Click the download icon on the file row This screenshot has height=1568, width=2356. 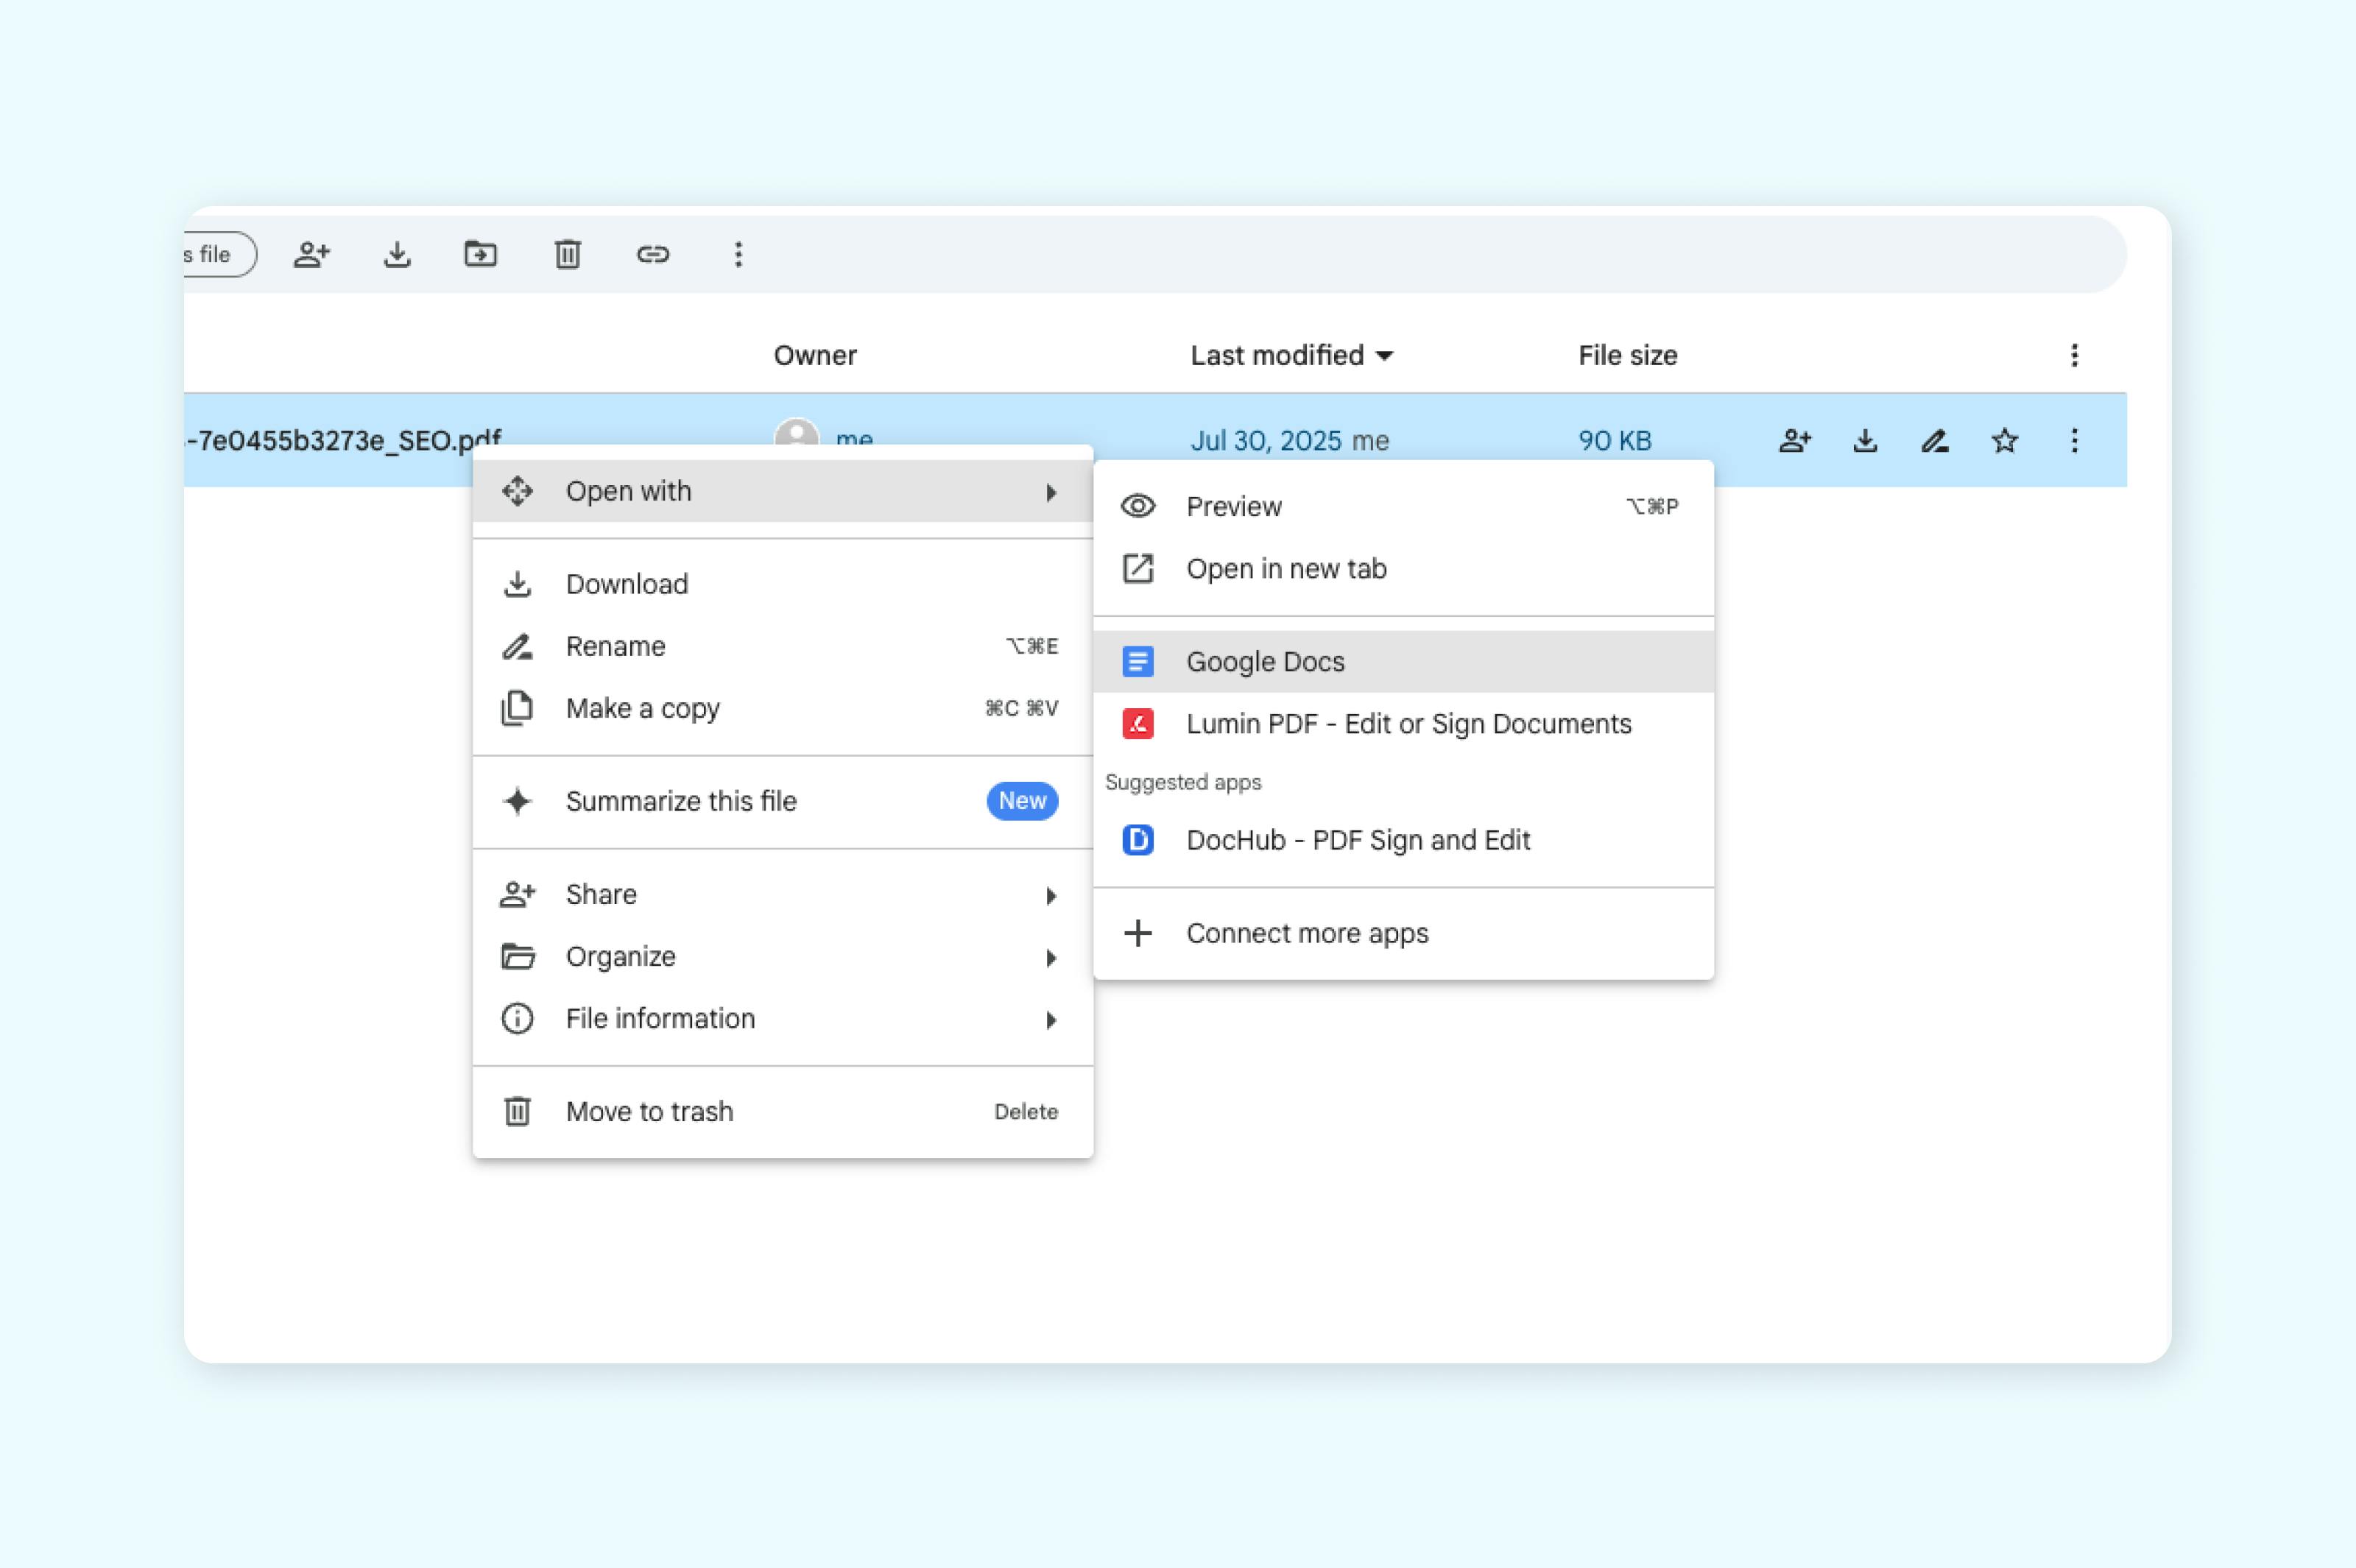1864,440
